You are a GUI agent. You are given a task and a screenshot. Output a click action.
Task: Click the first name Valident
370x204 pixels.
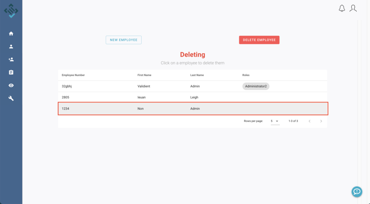tap(144, 86)
